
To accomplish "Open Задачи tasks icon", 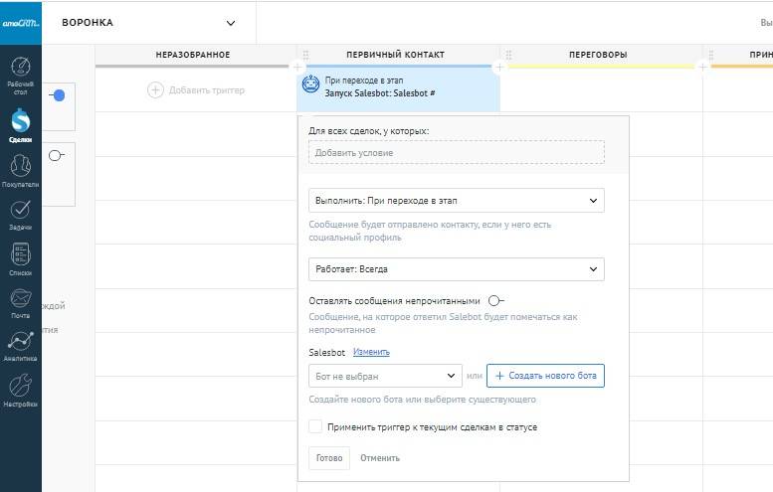I will tap(20, 213).
